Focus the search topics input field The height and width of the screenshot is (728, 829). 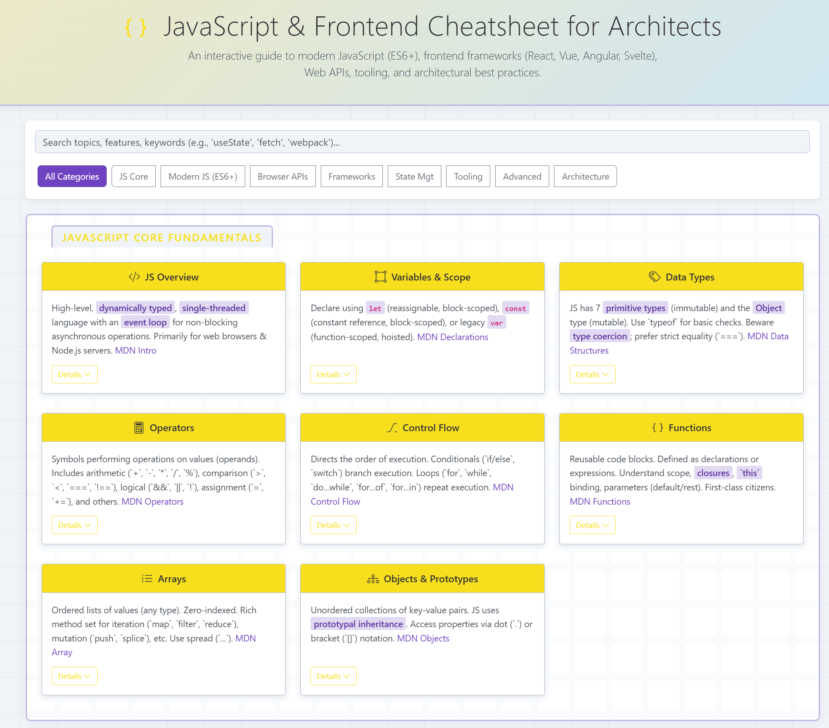tap(422, 142)
